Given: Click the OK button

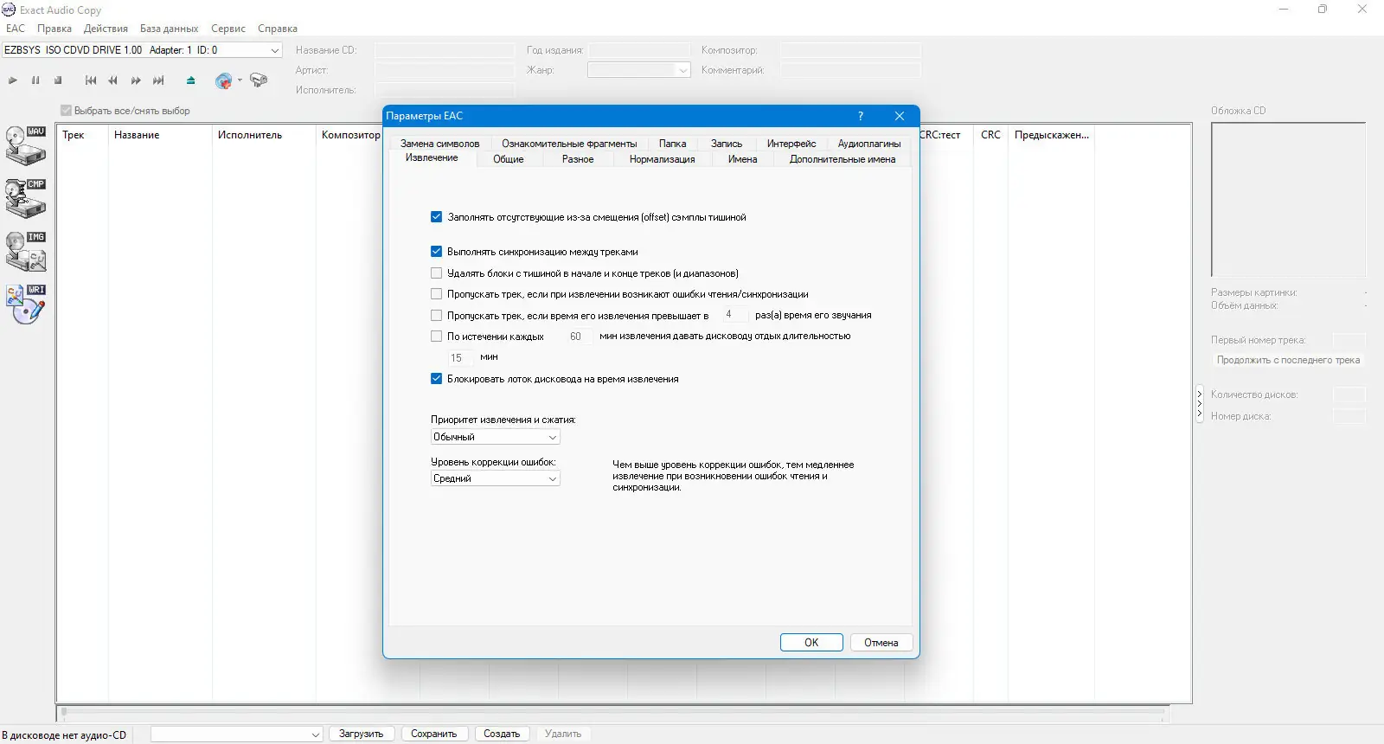Looking at the screenshot, I should (811, 643).
